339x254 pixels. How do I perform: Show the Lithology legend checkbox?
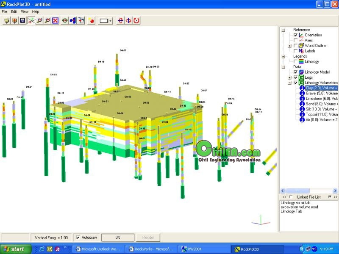click(295, 61)
